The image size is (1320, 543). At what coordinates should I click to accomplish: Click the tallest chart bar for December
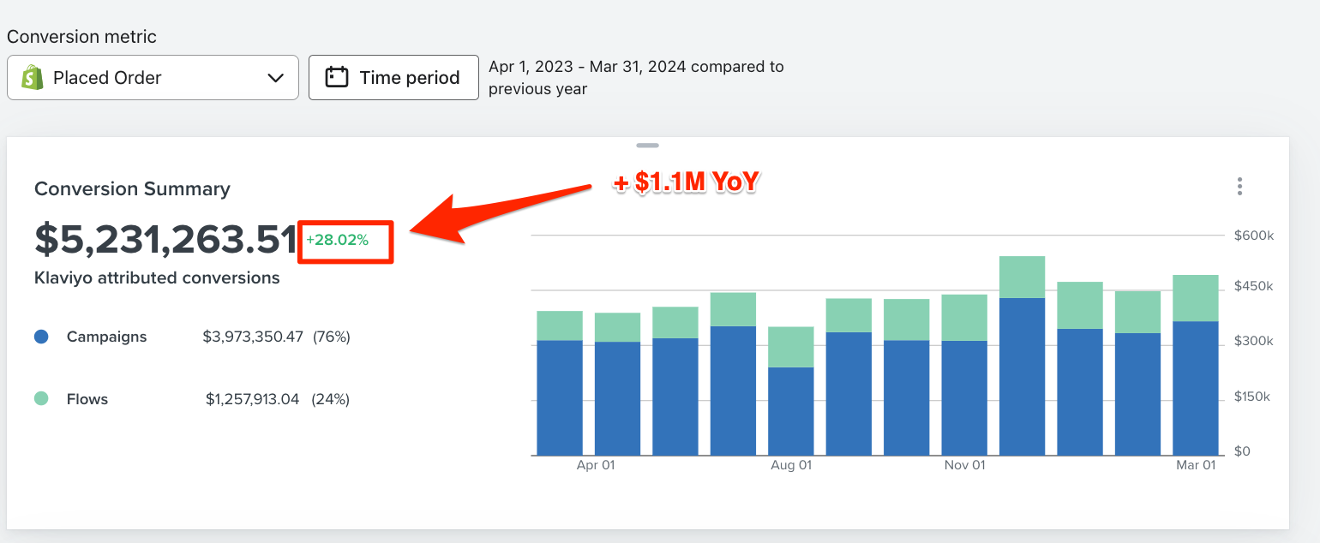(1022, 355)
